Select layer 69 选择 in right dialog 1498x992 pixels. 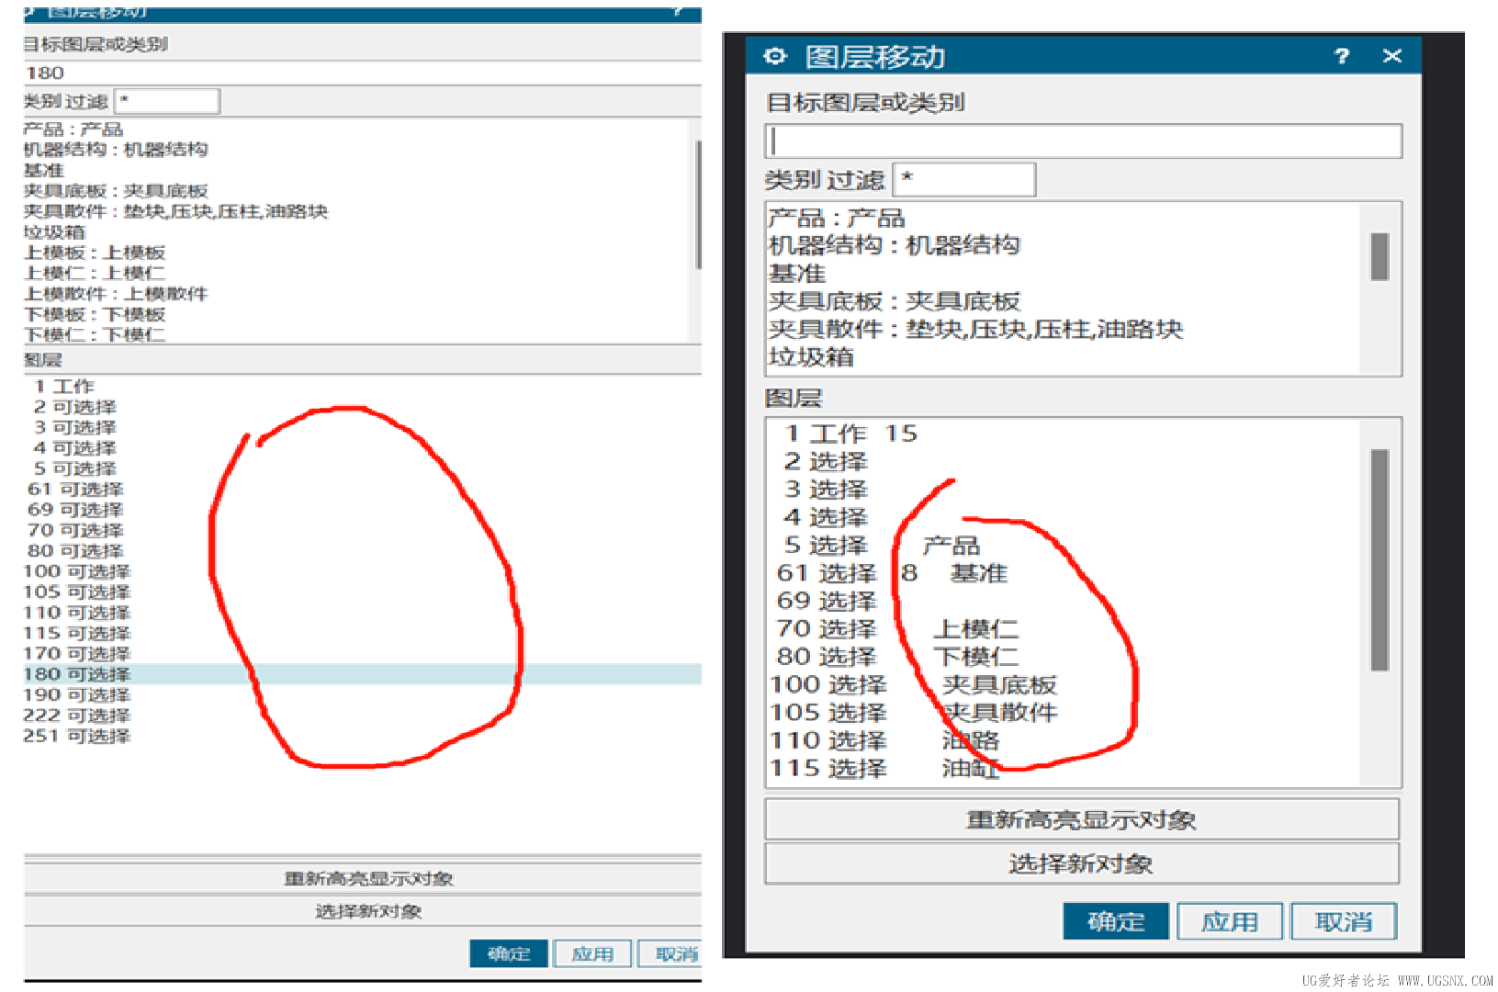click(x=827, y=601)
